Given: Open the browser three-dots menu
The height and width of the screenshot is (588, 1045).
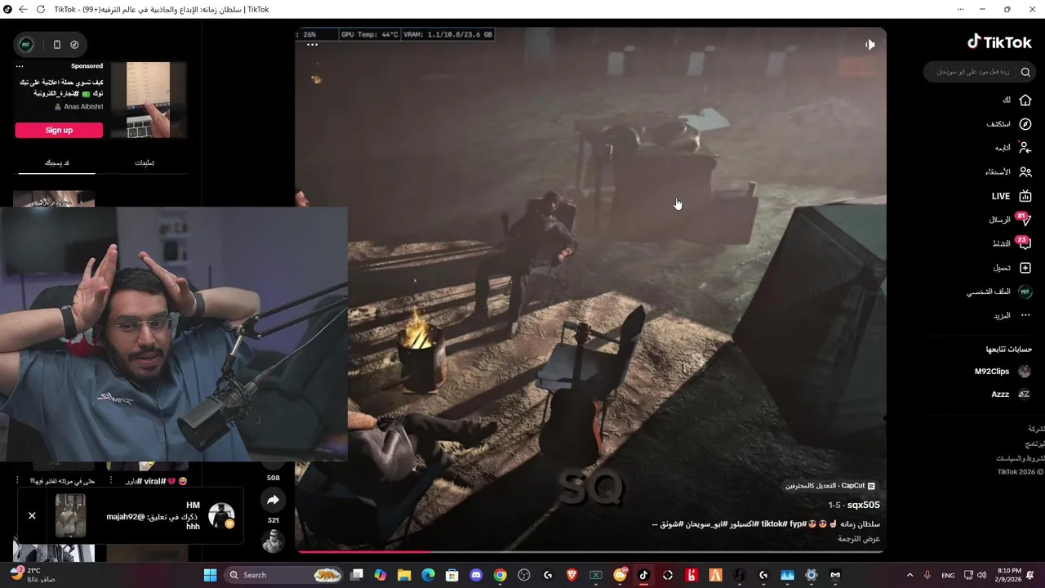Looking at the screenshot, I should pos(960,9).
